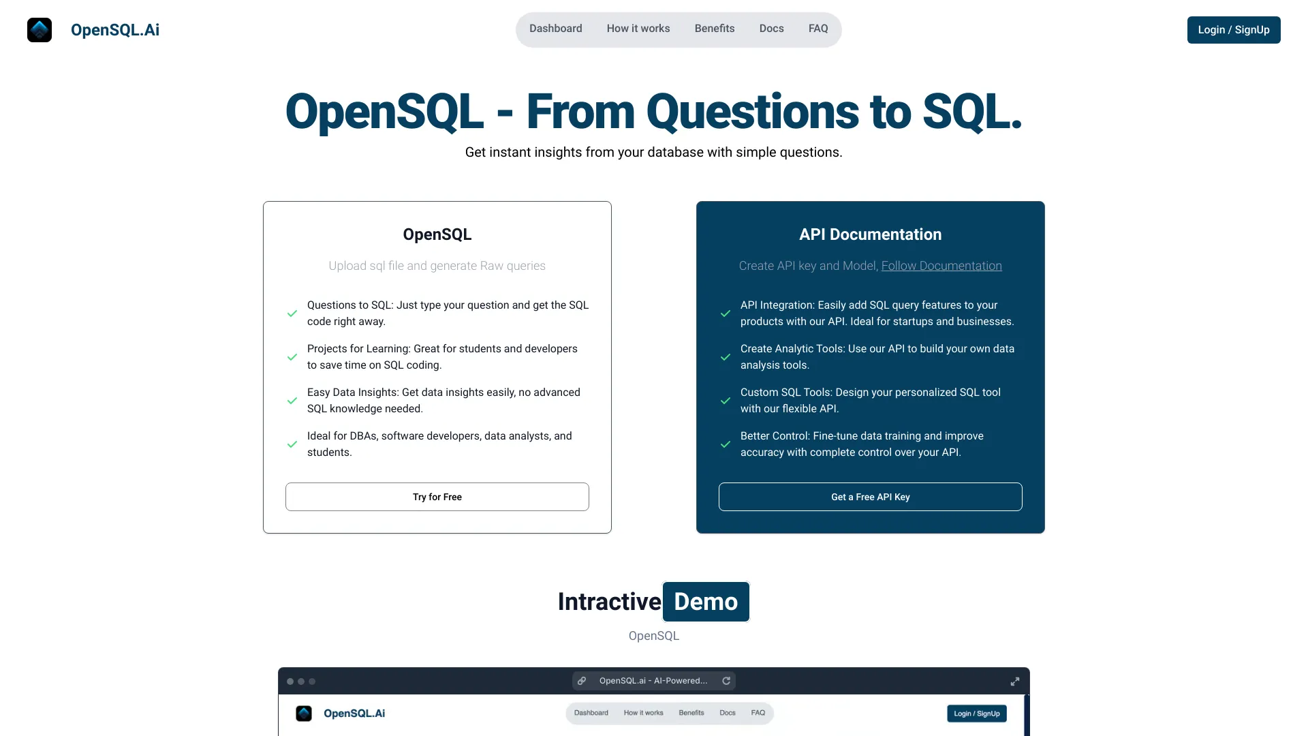Click the Interactive Demo thumbnail
1308x736 pixels.
[x=653, y=700]
